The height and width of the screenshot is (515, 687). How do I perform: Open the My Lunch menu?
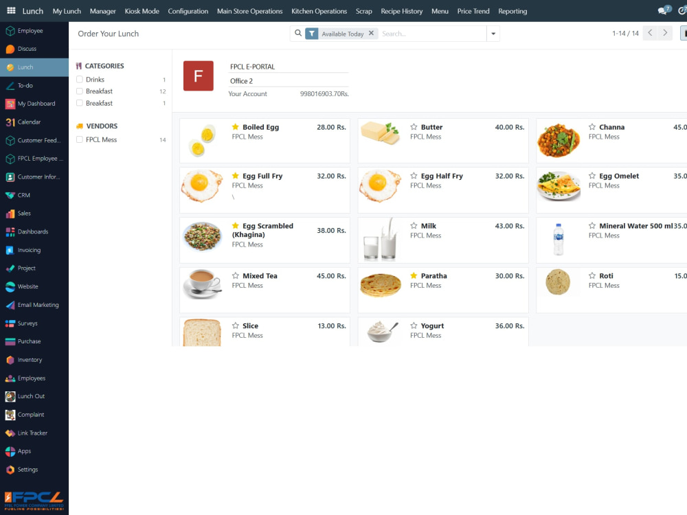coord(67,11)
